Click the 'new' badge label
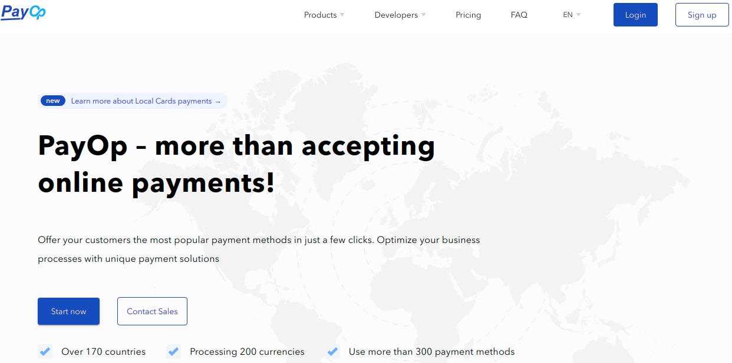The width and height of the screenshot is (732, 363). coord(53,101)
